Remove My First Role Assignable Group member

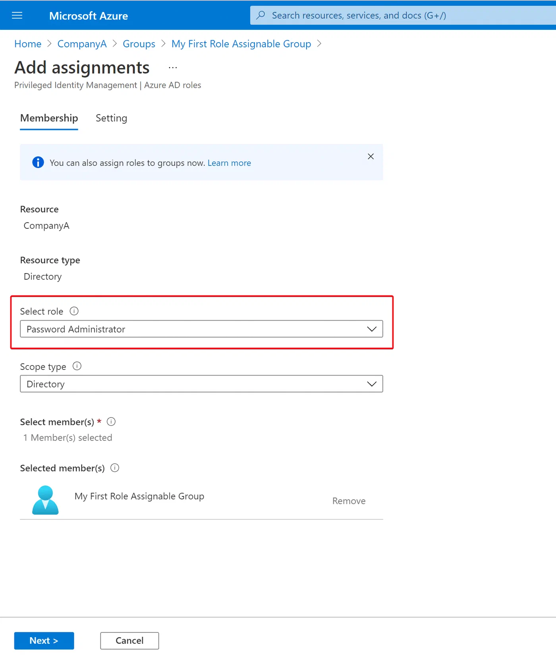click(x=349, y=501)
